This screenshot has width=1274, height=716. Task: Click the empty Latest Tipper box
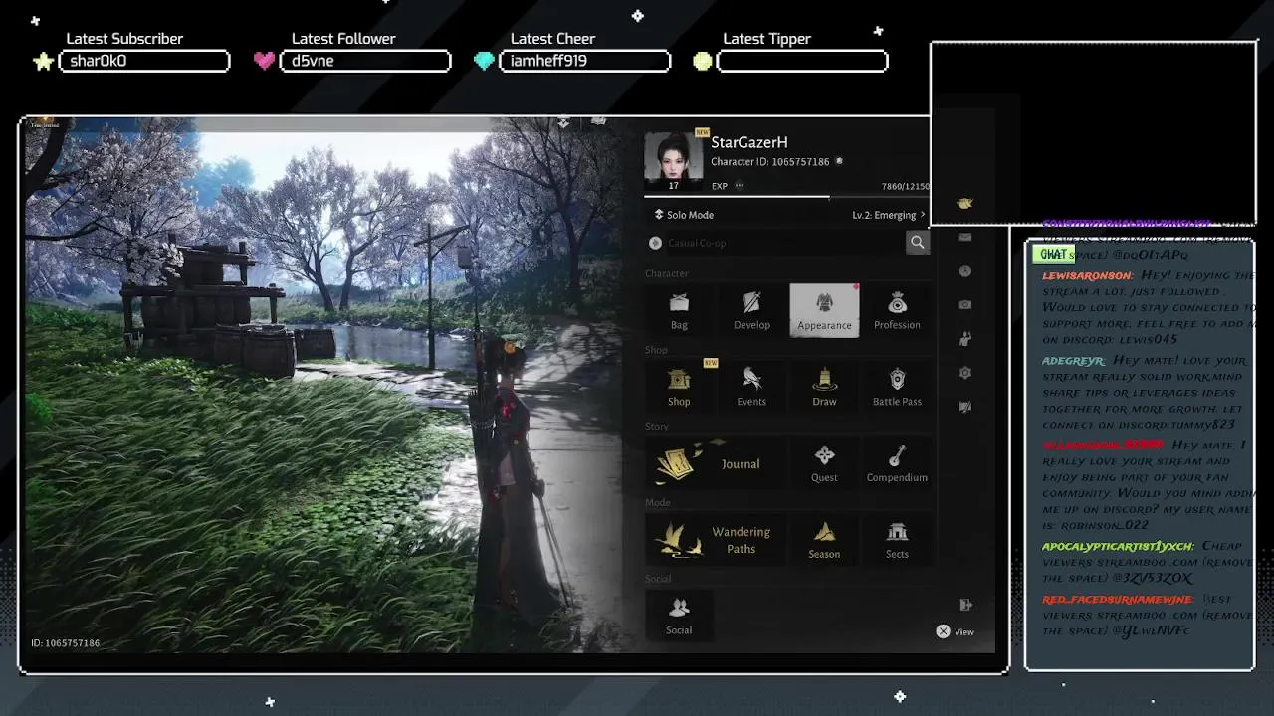coord(802,61)
